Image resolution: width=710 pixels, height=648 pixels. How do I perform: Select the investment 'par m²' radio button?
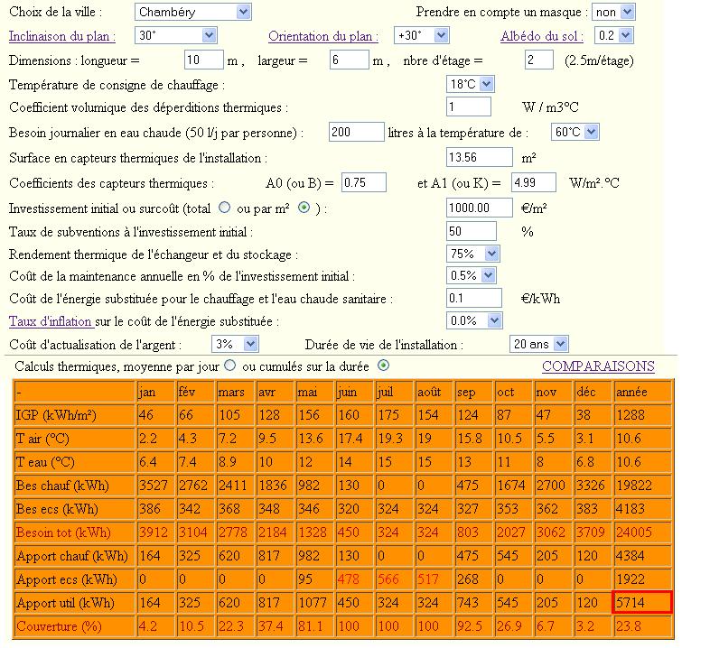click(x=304, y=208)
